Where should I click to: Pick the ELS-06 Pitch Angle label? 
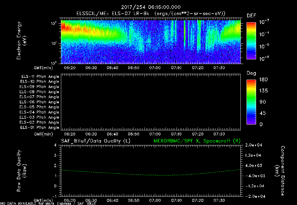[x=39, y=102]
